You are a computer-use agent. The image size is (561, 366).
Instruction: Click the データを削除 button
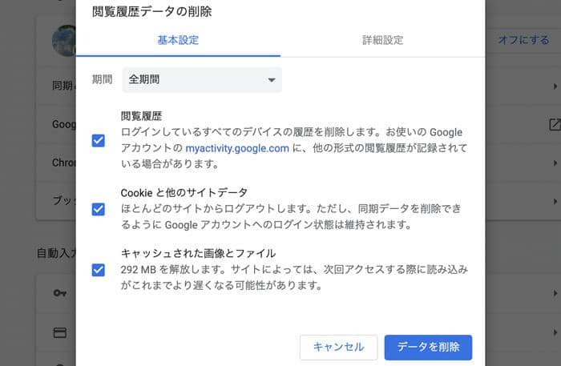coord(428,347)
